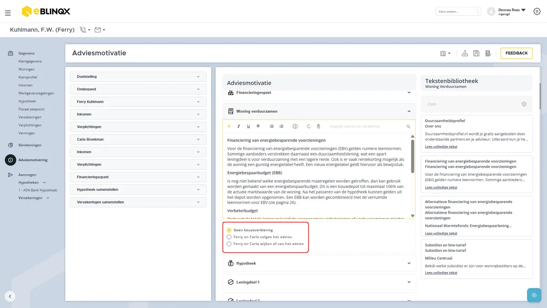Insert a numbered list in editor
The width and height of the screenshot is (547, 308).
[x=281, y=126]
